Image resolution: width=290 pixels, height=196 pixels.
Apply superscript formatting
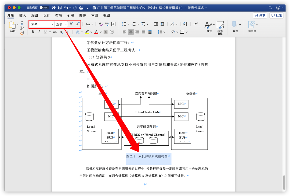[68, 32]
